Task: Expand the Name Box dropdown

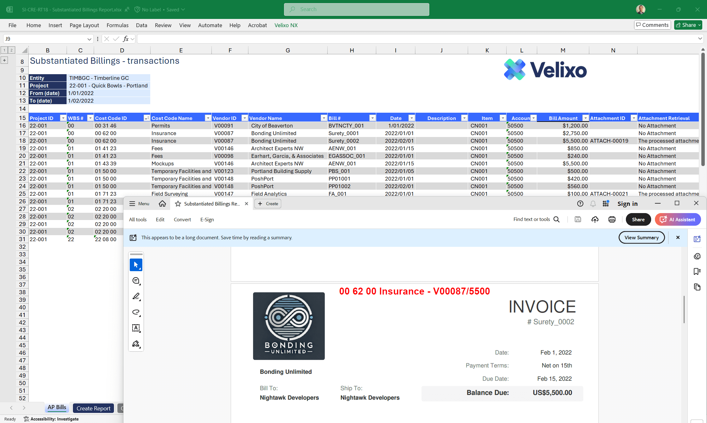Action: [x=89, y=39]
